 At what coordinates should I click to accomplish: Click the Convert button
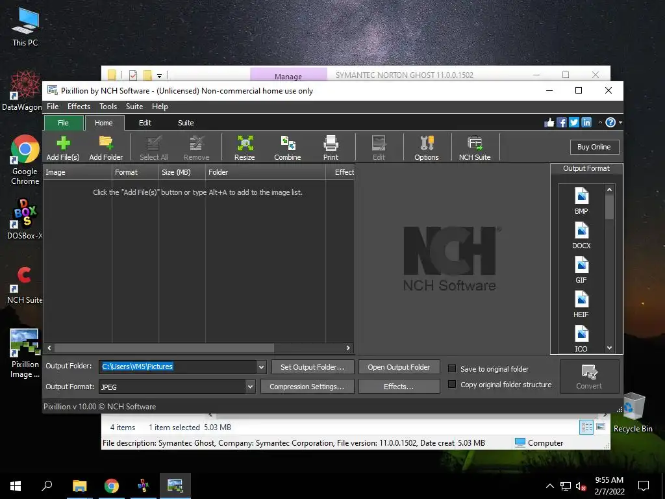click(x=589, y=376)
